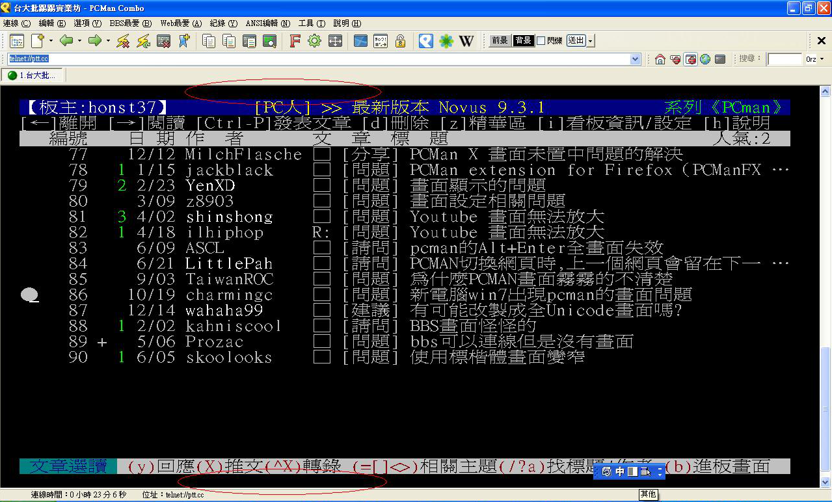Open the 說明 (H) menu
The width and height of the screenshot is (832, 502).
click(347, 23)
